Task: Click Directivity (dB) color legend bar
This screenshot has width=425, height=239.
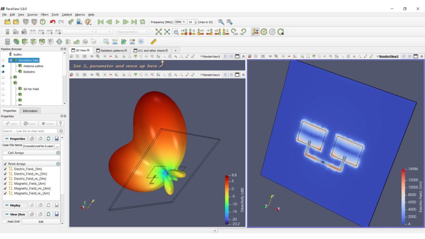Action: pyautogui.click(x=227, y=200)
